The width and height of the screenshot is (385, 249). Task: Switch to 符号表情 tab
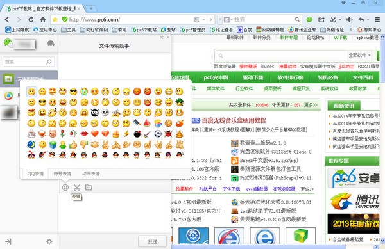coord(62,173)
